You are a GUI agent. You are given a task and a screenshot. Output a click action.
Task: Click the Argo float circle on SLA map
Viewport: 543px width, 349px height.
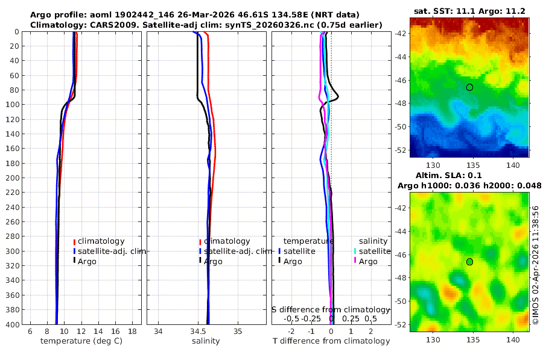point(469,262)
